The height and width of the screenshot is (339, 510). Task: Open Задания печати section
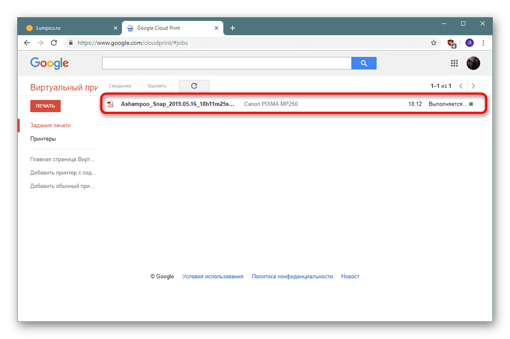(50, 125)
